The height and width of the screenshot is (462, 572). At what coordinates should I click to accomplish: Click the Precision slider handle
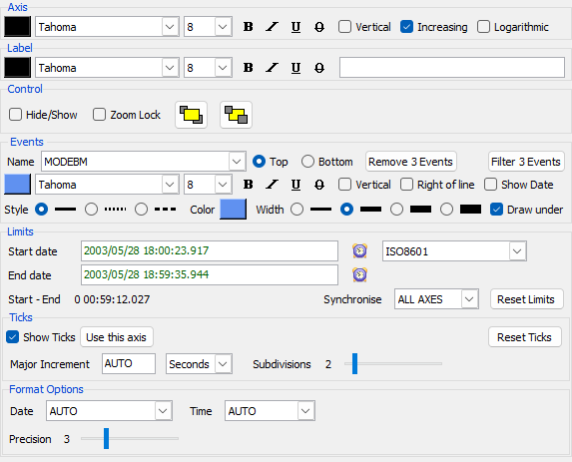(x=106, y=438)
